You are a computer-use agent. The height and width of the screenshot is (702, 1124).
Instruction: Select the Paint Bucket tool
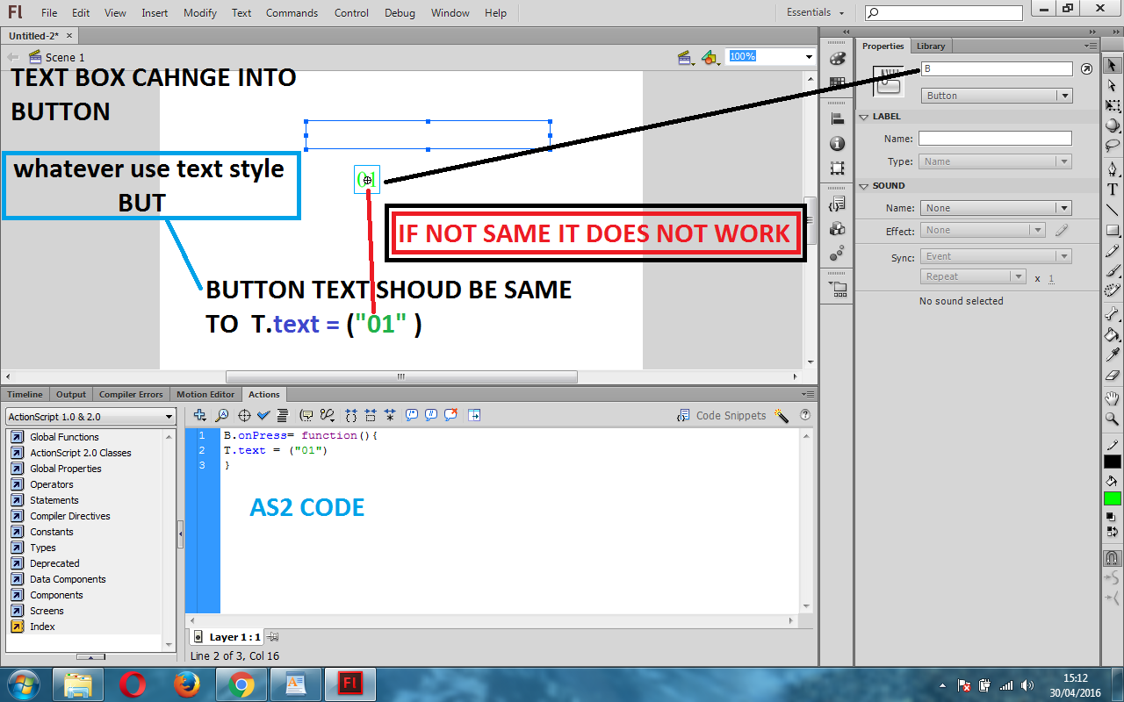1113,334
